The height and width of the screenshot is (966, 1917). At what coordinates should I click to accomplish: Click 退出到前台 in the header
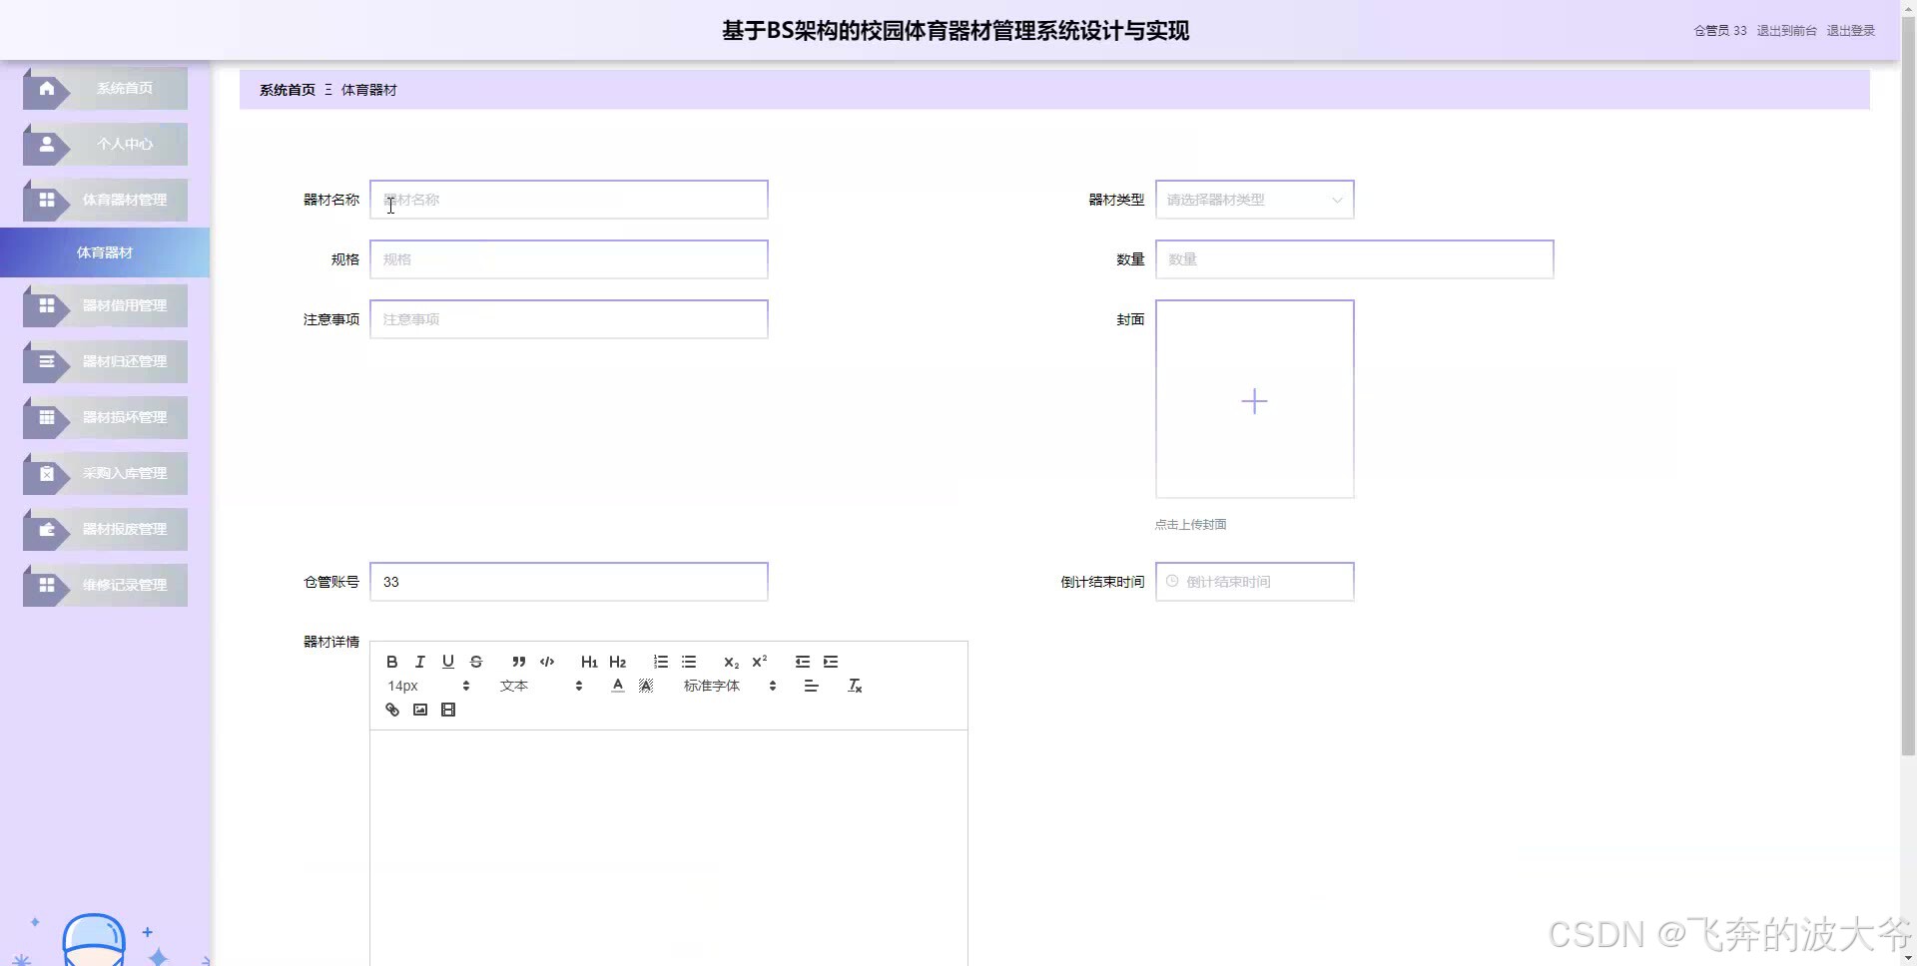[x=1786, y=31]
